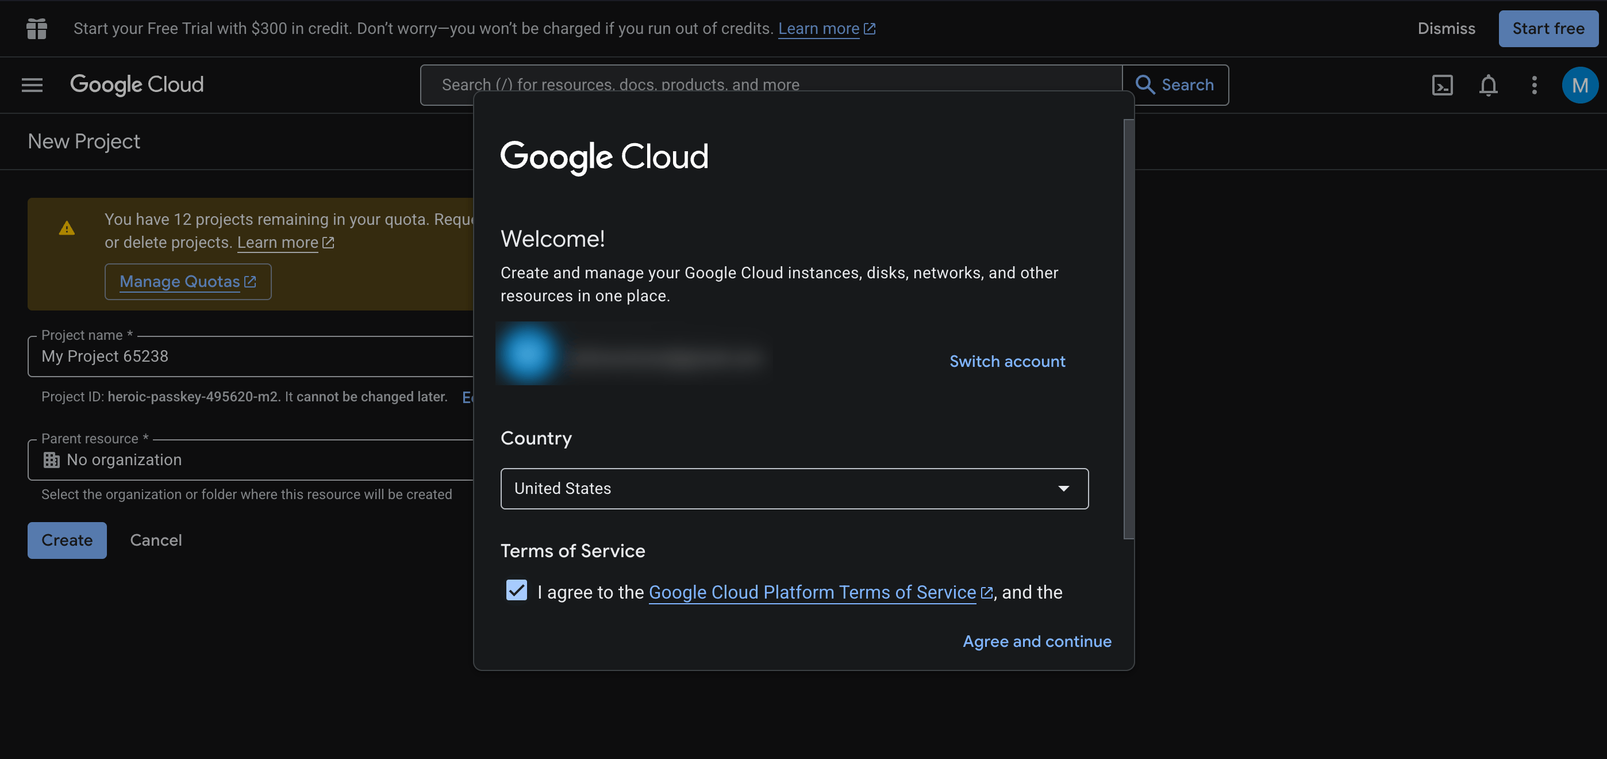The height and width of the screenshot is (759, 1607).
Task: Open Manage Quotas
Action: [188, 282]
